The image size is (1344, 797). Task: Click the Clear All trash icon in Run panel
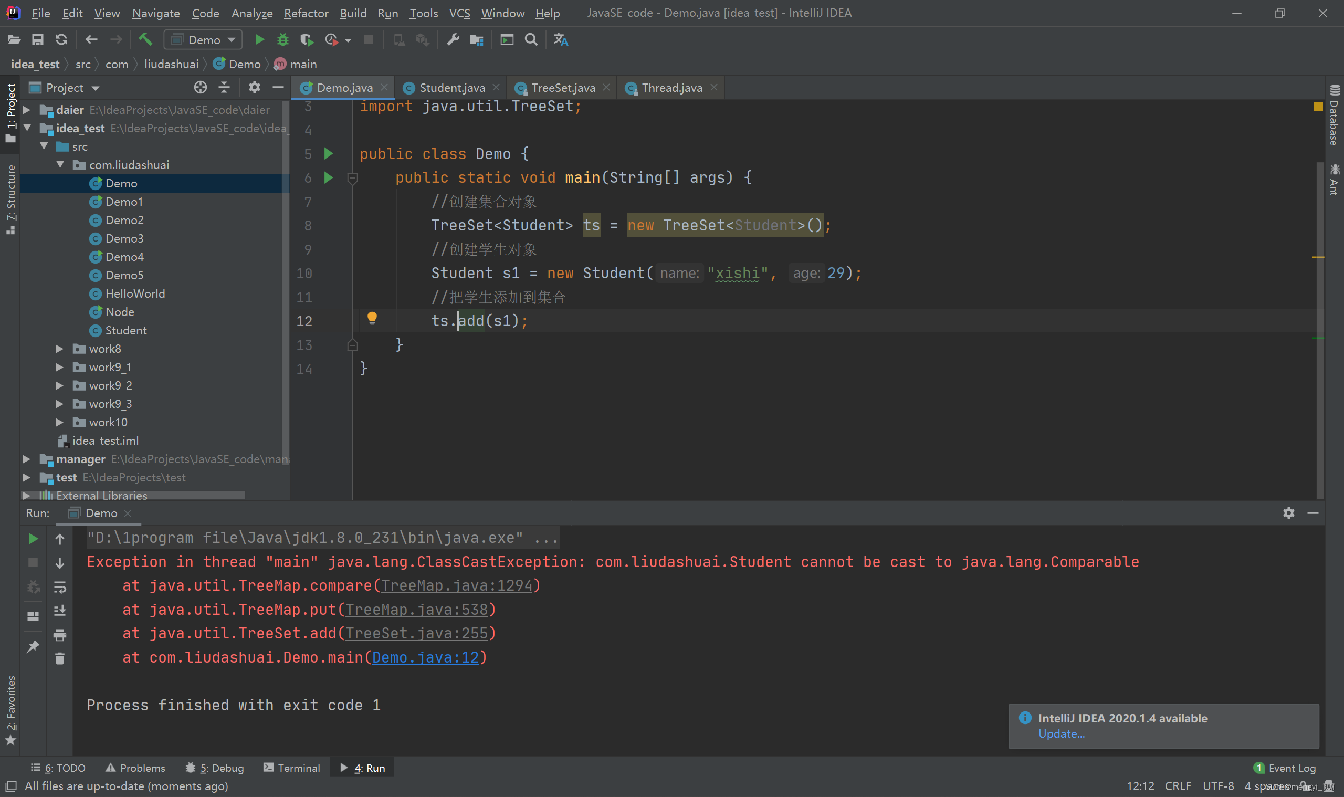click(60, 658)
